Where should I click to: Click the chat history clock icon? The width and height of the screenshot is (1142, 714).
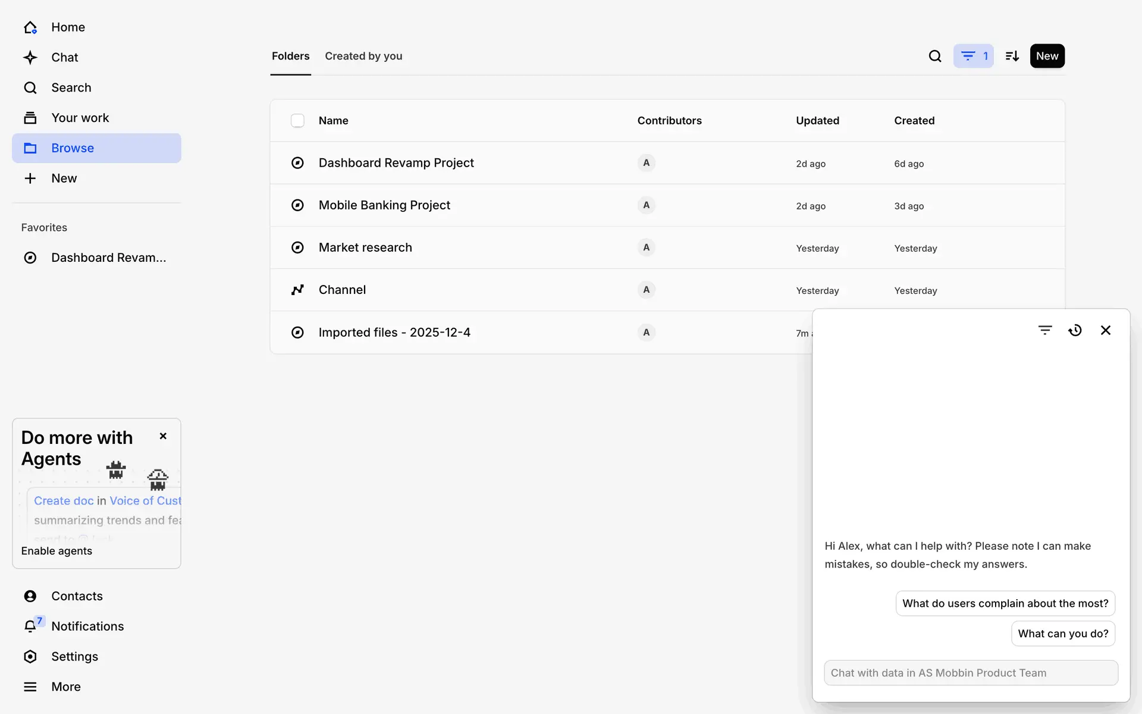point(1075,330)
